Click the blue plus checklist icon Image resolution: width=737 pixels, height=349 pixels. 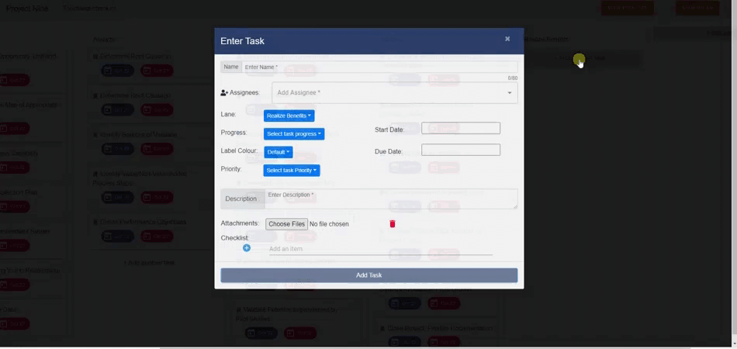(x=247, y=248)
